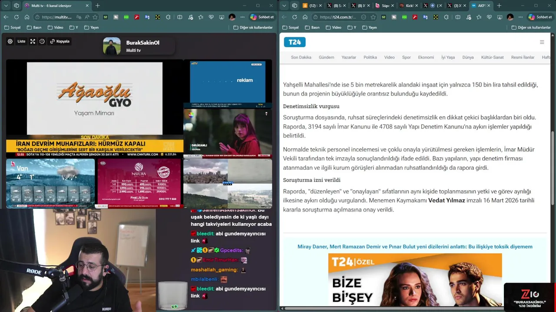Open tab actions menu chevron in left browser
The image size is (556, 312).
coord(6,6)
